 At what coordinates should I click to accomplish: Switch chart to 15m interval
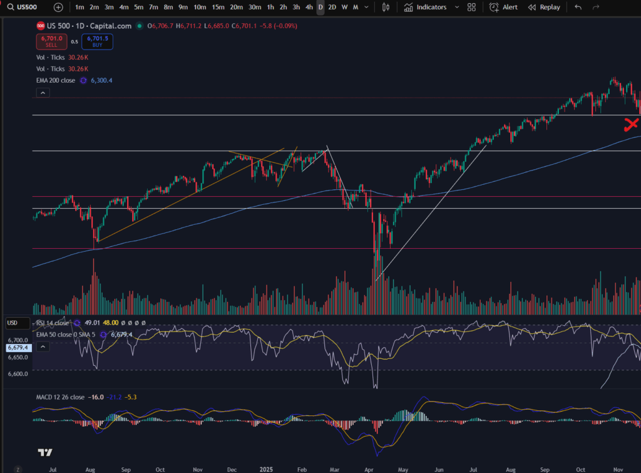(x=218, y=7)
